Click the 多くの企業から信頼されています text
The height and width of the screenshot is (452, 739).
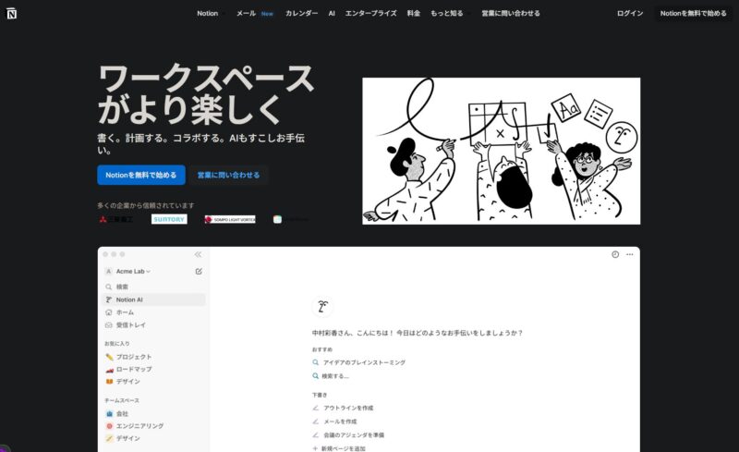146,205
